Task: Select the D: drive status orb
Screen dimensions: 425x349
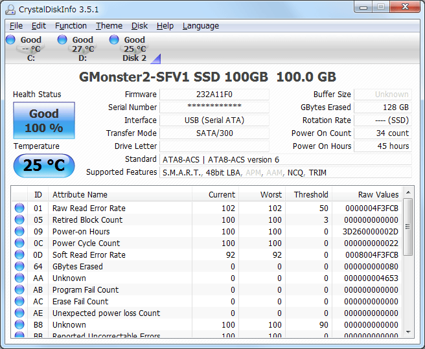Action: tap(62, 39)
